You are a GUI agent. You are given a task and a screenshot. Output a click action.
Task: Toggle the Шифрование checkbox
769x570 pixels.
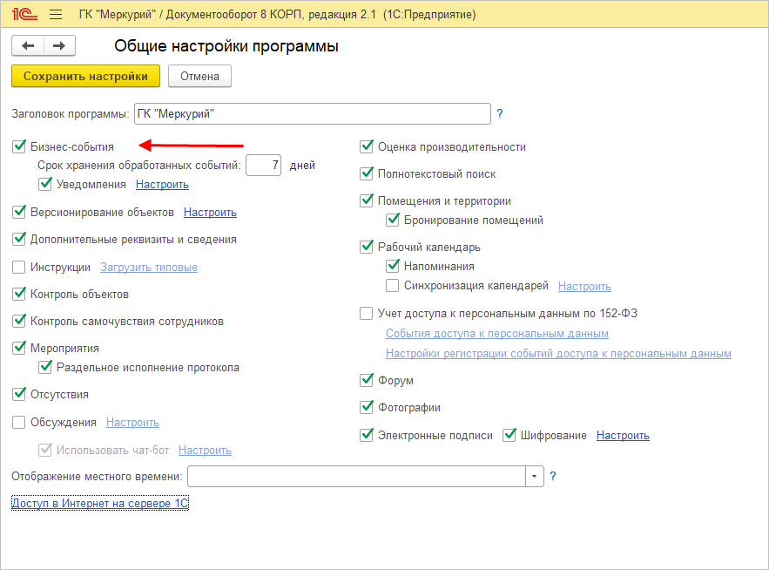(x=509, y=435)
